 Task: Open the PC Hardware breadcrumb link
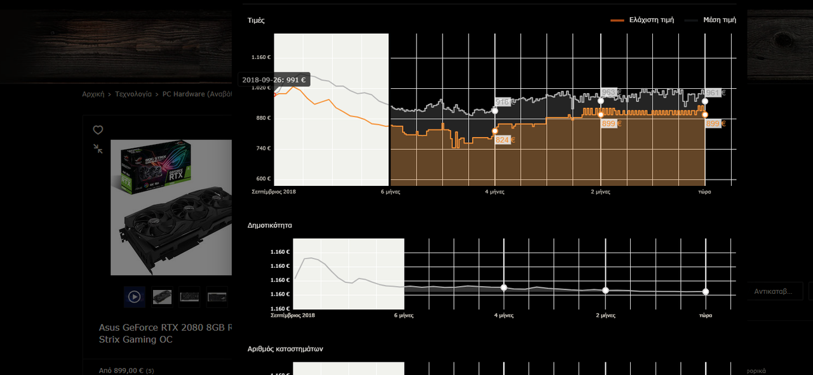(x=198, y=94)
